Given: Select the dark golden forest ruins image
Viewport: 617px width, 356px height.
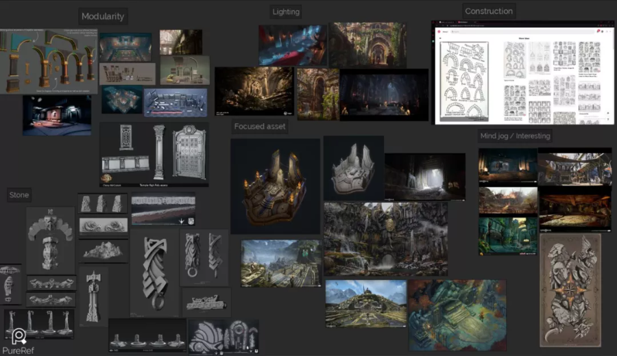Looking at the screenshot, I should point(254,91).
